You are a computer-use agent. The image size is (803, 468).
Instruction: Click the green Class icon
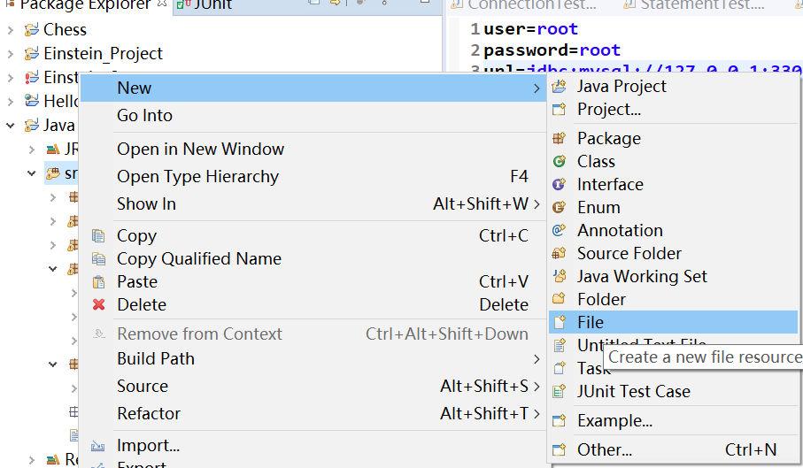[560, 161]
